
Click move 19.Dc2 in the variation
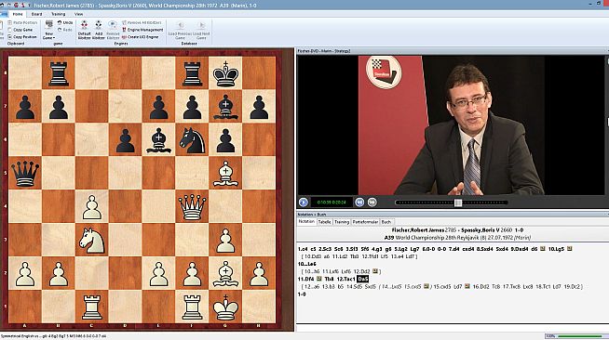pos(572,286)
